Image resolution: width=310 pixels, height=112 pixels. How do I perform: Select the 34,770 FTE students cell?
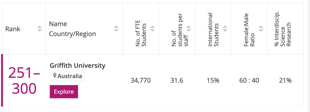[x=141, y=80]
